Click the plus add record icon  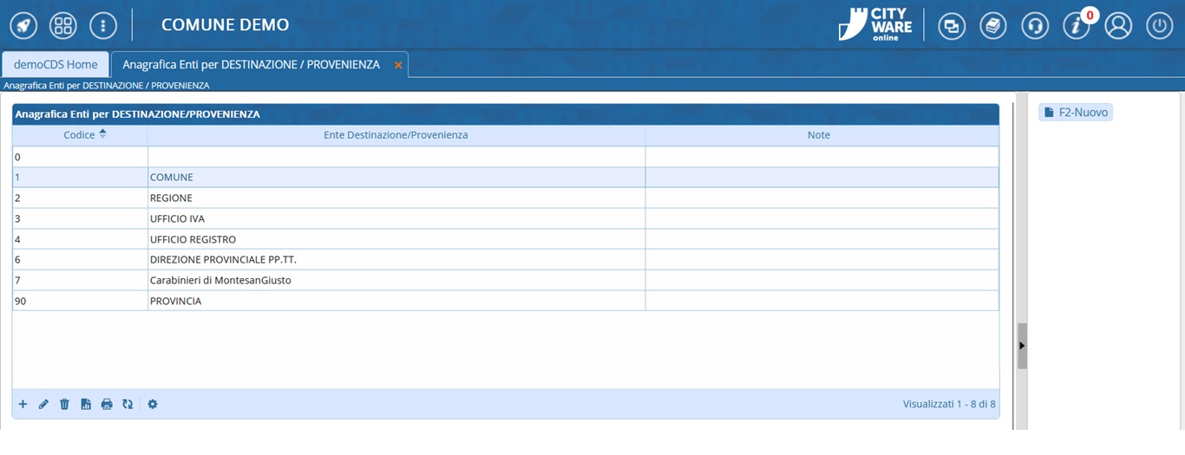tap(23, 404)
